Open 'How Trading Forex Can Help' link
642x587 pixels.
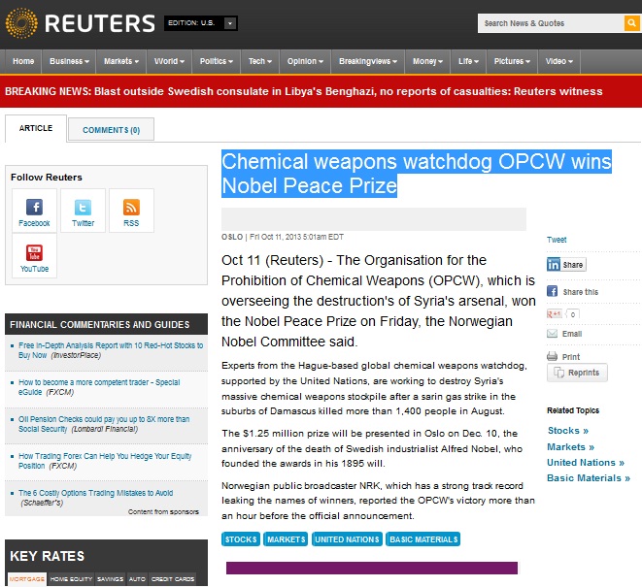105,461
